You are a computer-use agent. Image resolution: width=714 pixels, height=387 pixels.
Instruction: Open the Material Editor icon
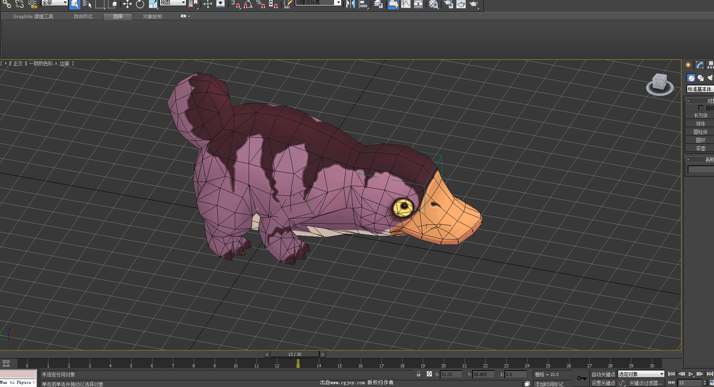pyautogui.click(x=433, y=4)
